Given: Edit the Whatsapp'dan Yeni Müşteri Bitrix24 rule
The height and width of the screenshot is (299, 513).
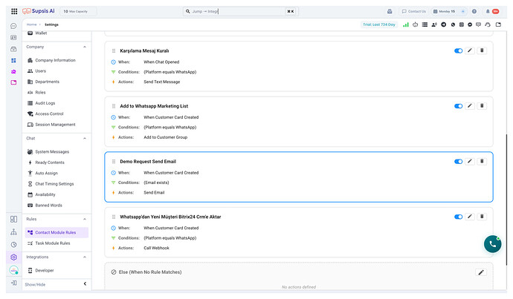Looking at the screenshot, I should [470, 217].
